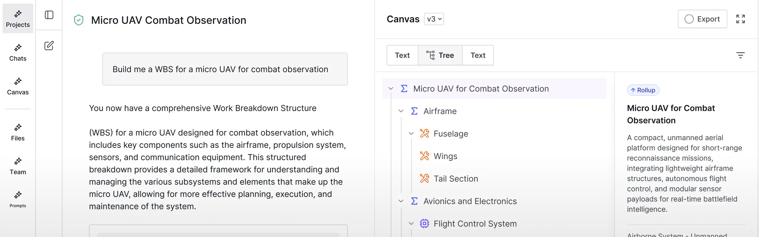This screenshot has height=237, width=759.
Task: Open the Projects section in sidebar
Action: pos(18,19)
